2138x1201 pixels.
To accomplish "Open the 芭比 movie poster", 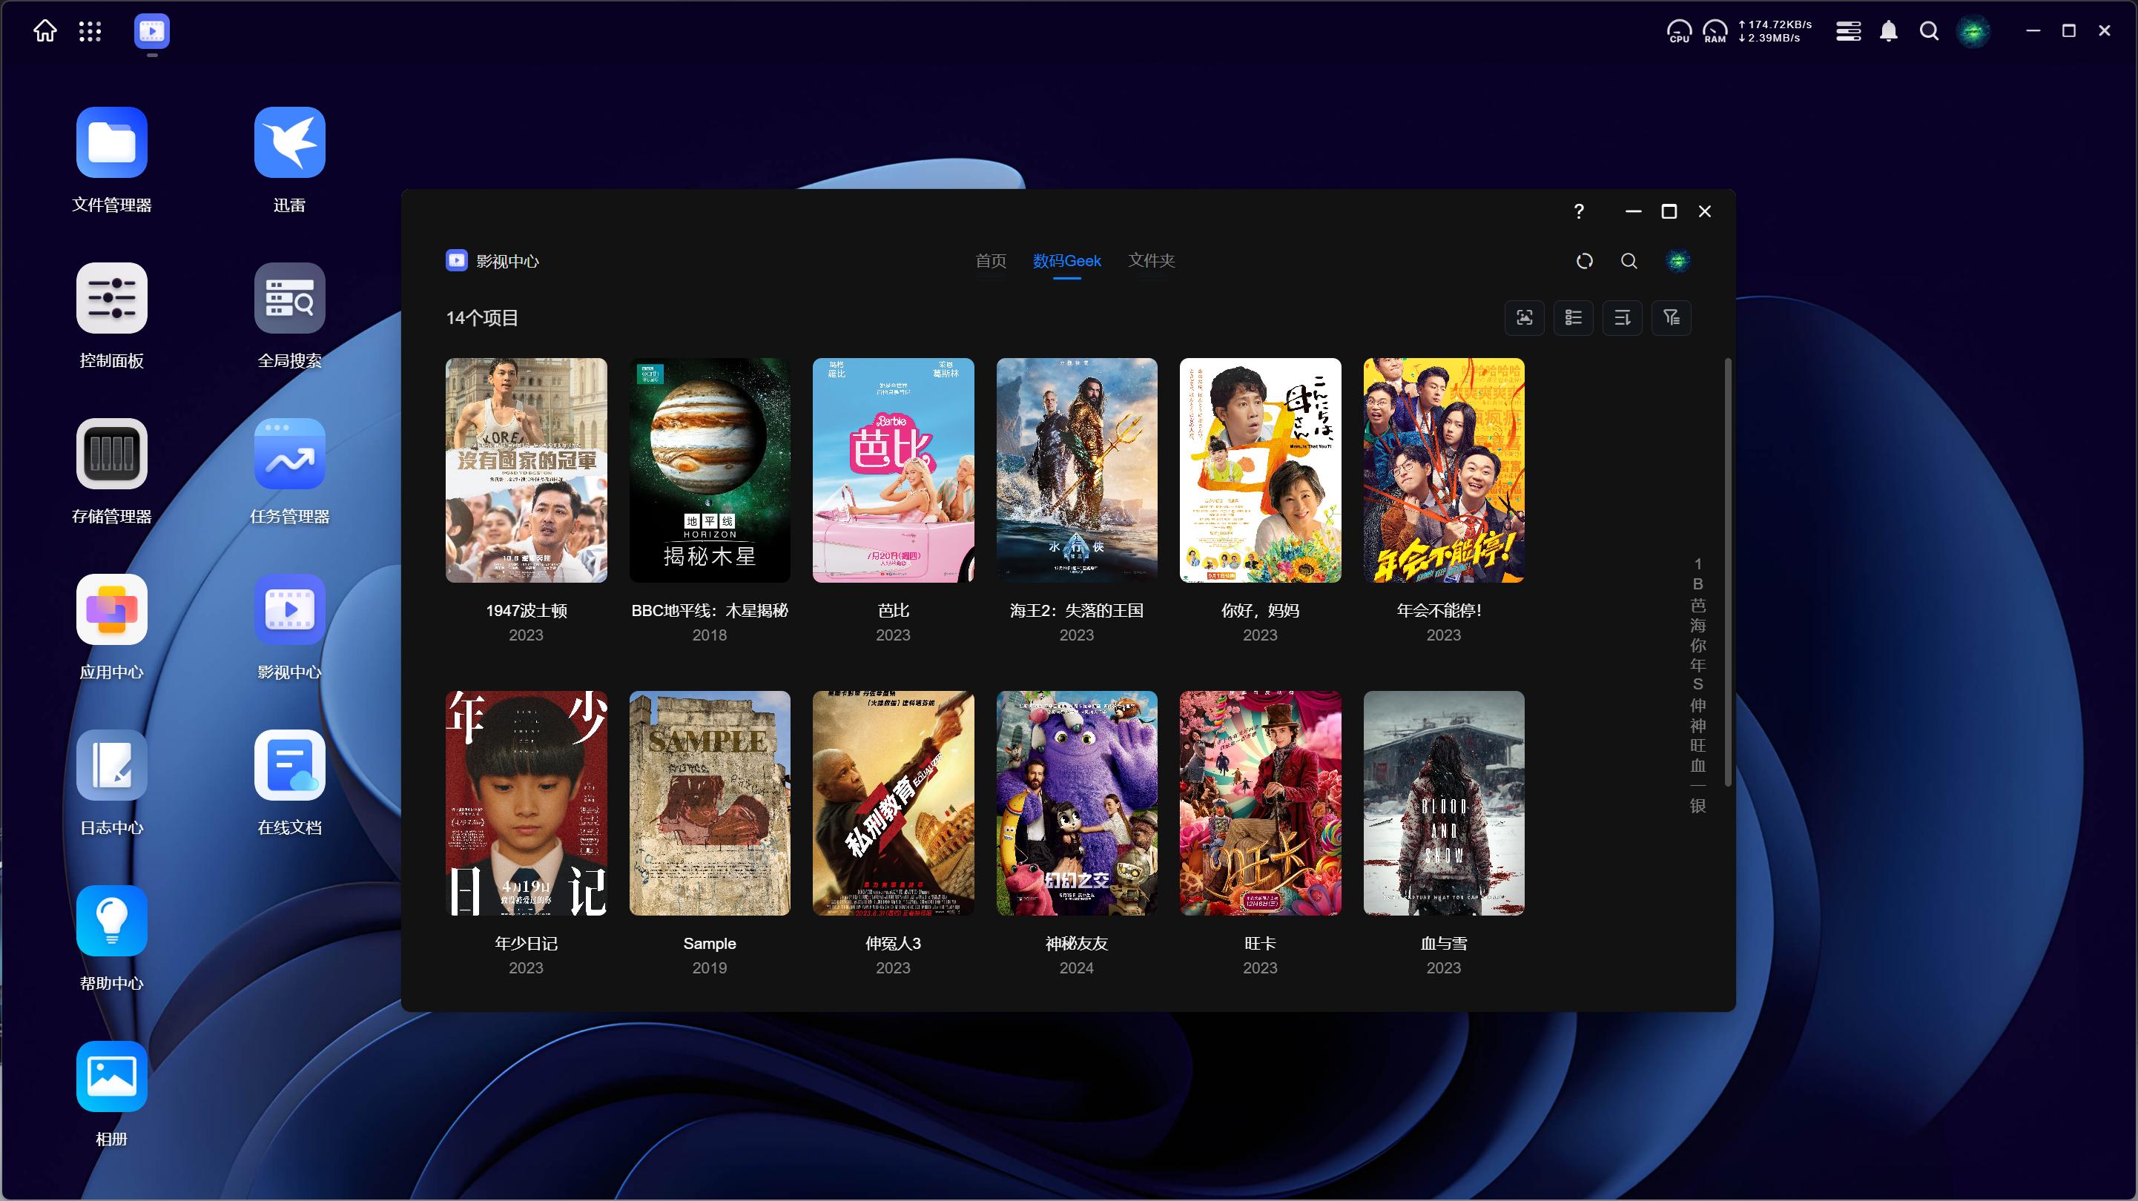I will tap(893, 470).
